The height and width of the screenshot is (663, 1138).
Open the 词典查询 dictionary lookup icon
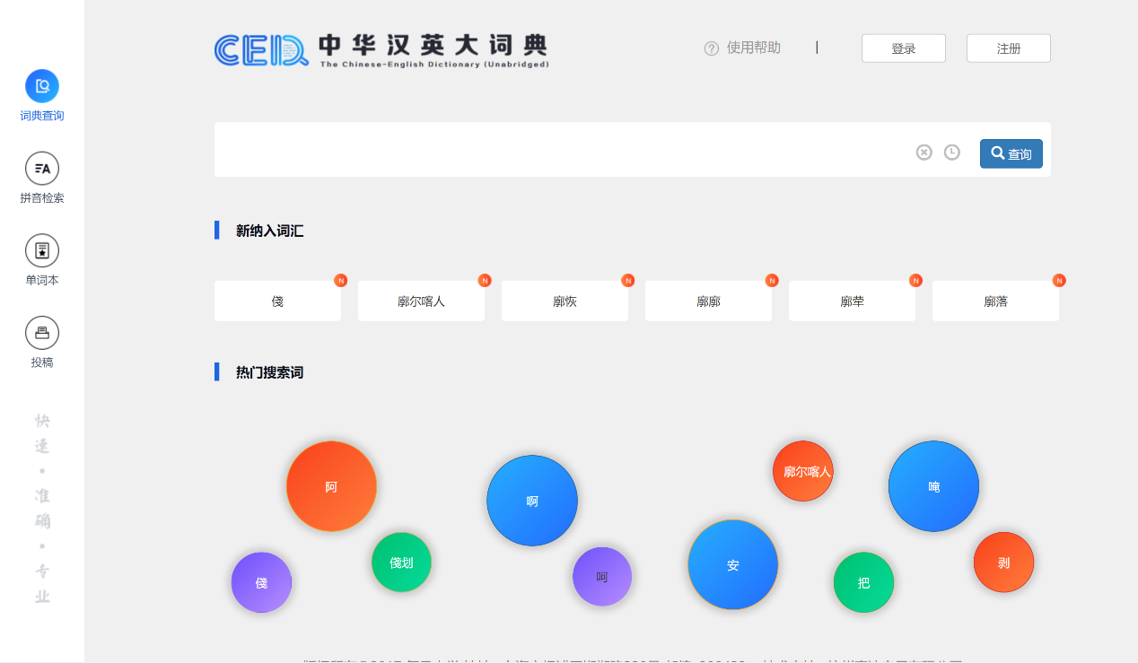click(x=42, y=86)
